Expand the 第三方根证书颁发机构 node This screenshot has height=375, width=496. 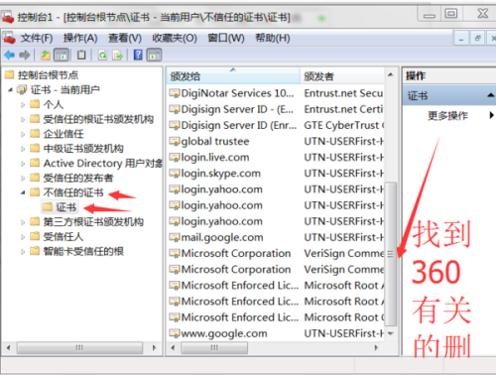click(x=23, y=222)
